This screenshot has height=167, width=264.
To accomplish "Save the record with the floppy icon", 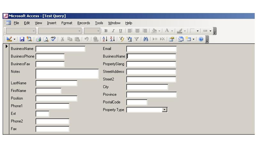I will pos(22,39).
